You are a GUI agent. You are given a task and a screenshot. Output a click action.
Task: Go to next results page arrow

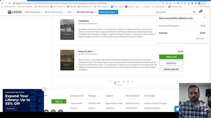coord(132,82)
